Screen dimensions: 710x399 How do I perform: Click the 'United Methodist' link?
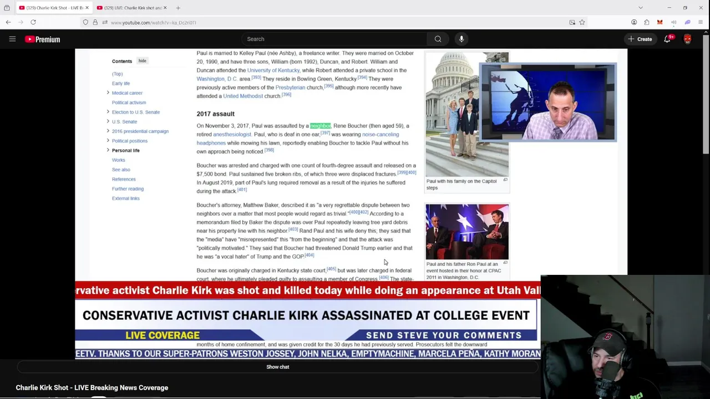(243, 96)
